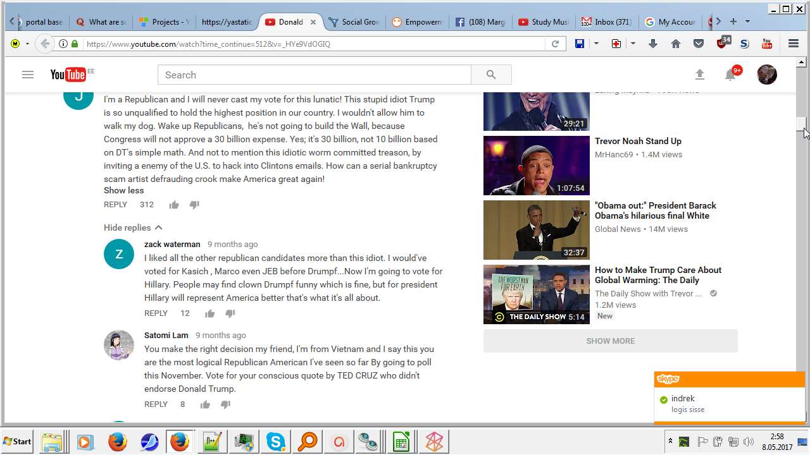Go back with the browser back arrow

pos(44,44)
